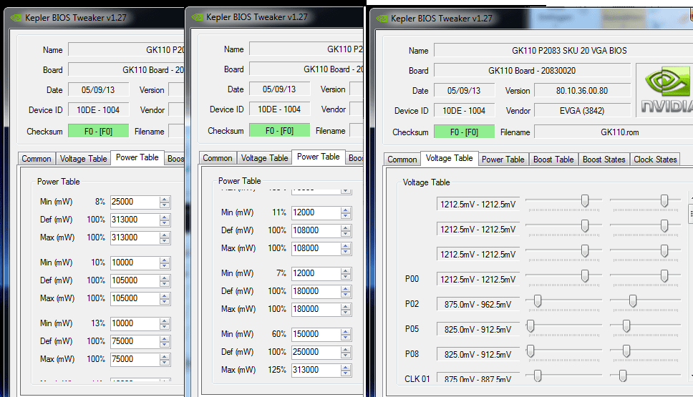
Task: Click app icon in left window title bar
Action: (x=16, y=18)
